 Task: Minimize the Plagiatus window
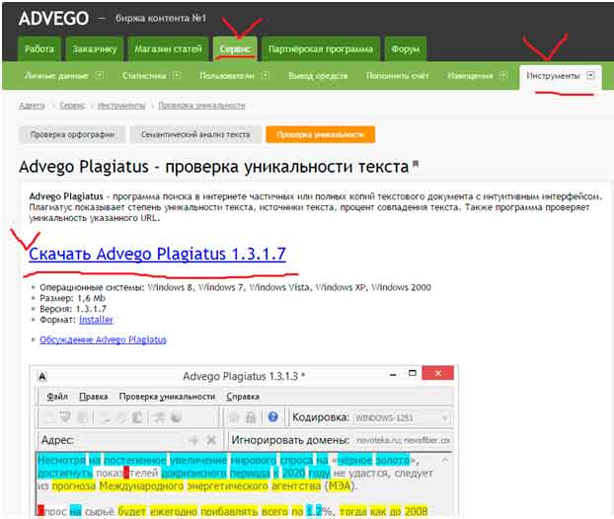(393, 375)
